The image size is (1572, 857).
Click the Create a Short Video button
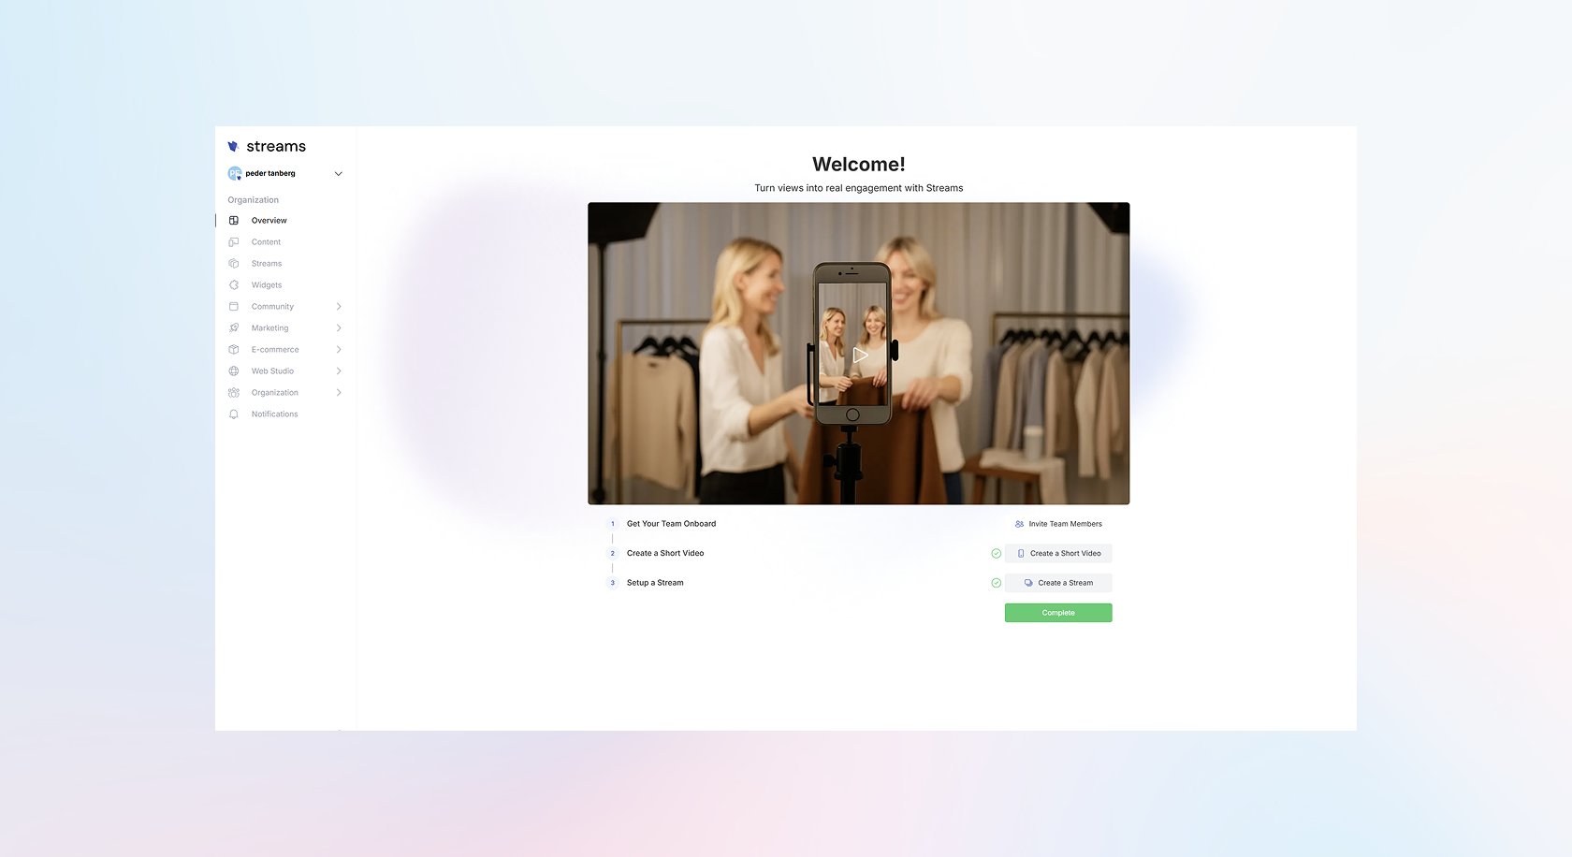(x=1058, y=554)
